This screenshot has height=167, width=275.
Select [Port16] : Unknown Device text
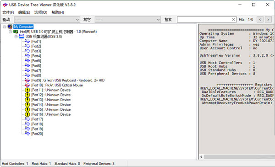pyautogui.click(x=51, y=114)
